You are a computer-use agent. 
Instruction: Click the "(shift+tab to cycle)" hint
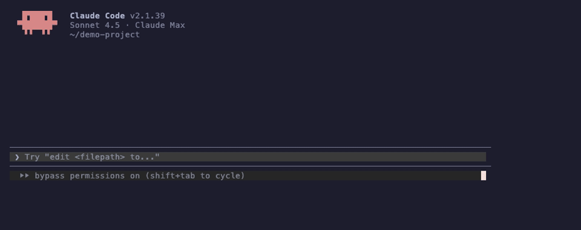[195, 176]
